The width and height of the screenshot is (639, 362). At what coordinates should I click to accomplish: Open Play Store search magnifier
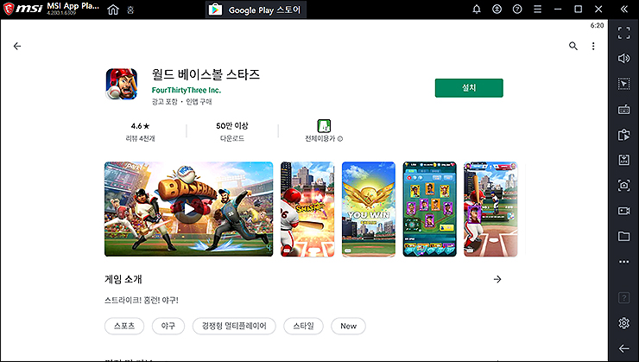[x=573, y=46]
